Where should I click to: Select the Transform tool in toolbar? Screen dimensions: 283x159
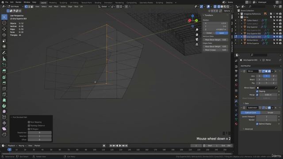point(4,46)
